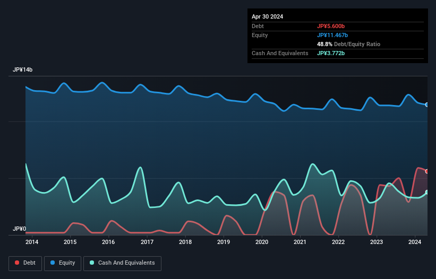Toggle the Debt legend button
This screenshot has width=436, height=279.
pos(25,263)
